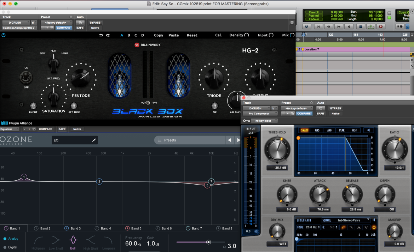Fast forward using the transport button

coord(339,26)
